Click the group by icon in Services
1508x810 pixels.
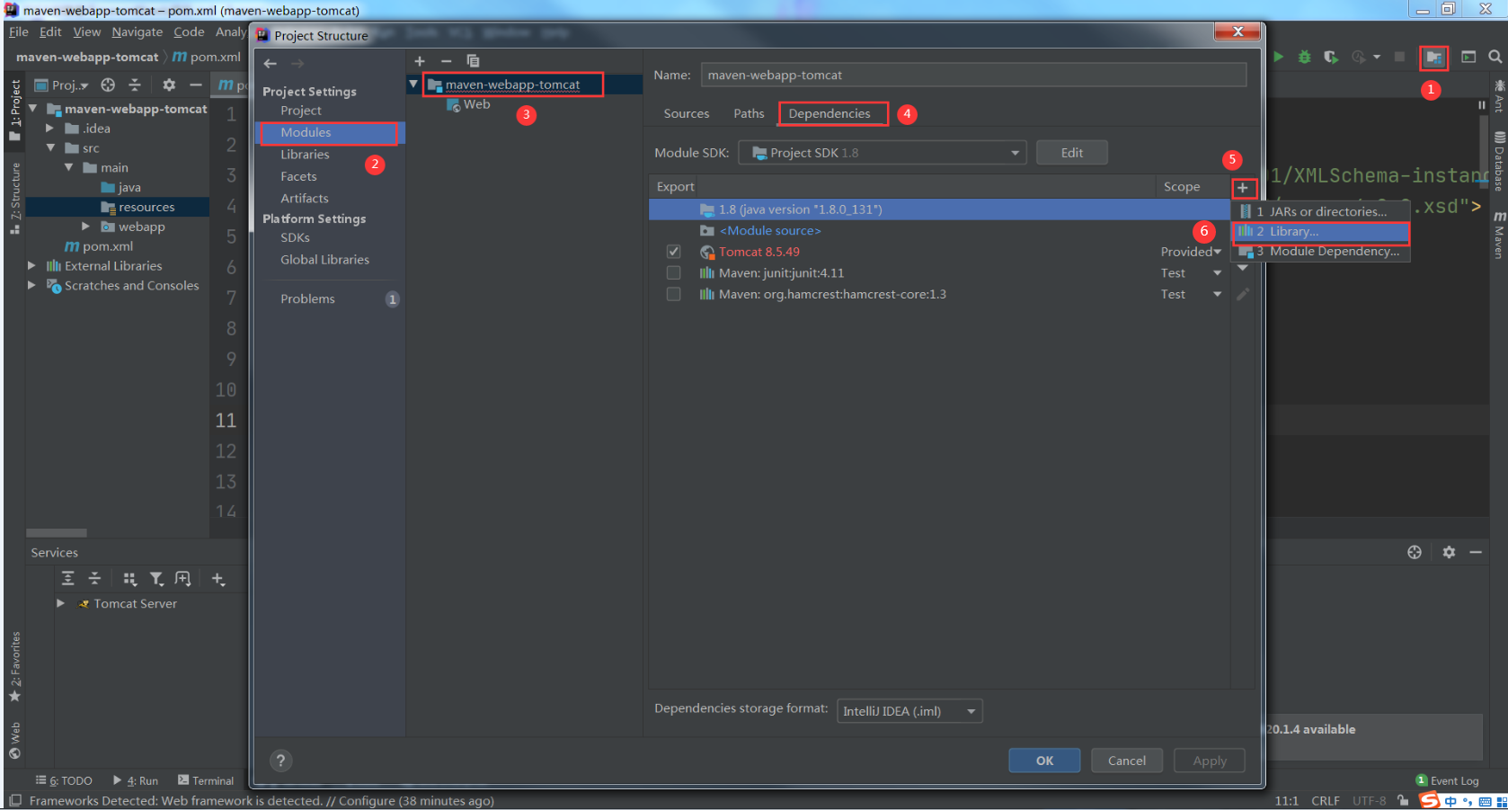click(130, 579)
